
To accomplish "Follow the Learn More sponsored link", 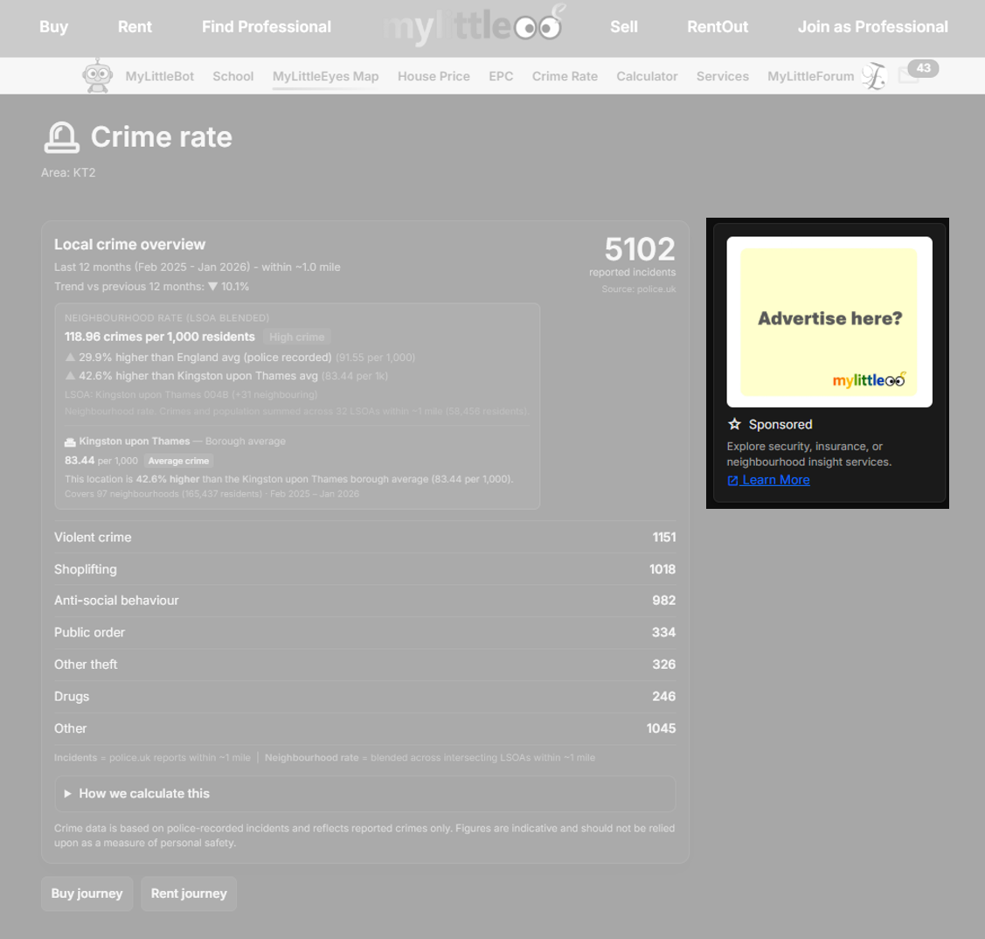I will (x=775, y=480).
